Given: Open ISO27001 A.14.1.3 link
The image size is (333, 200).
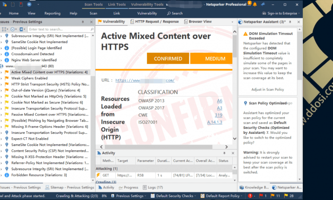Looking at the screenshot, I should (215, 122).
